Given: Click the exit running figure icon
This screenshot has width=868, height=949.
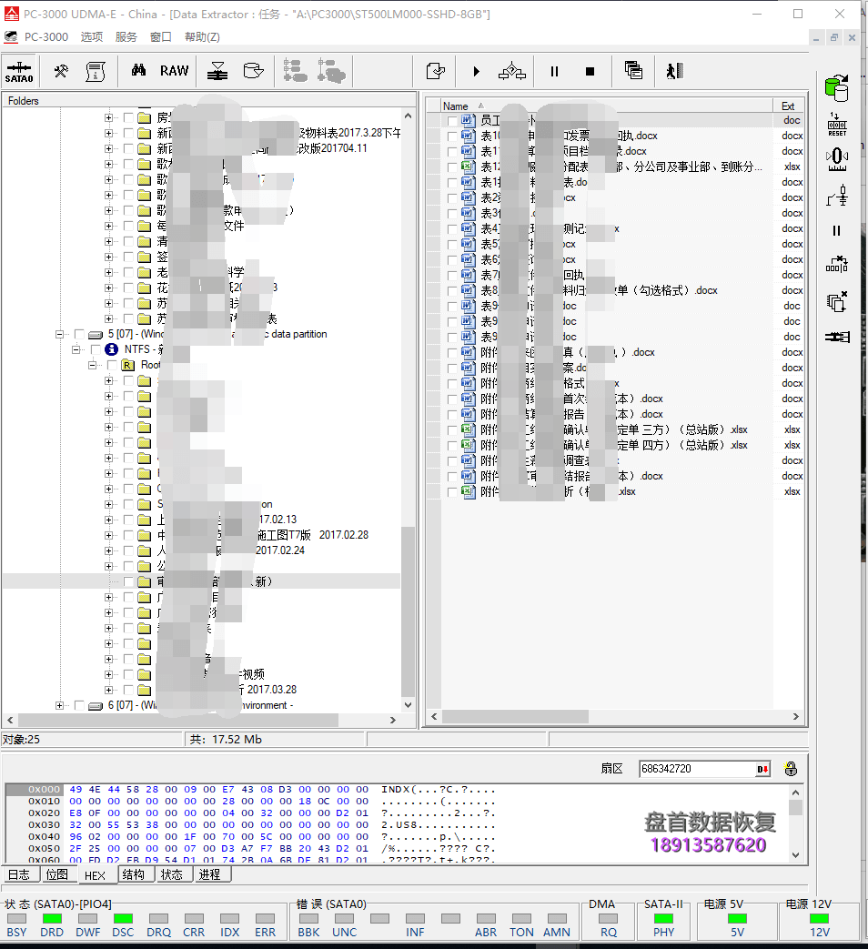Looking at the screenshot, I should pos(674,71).
